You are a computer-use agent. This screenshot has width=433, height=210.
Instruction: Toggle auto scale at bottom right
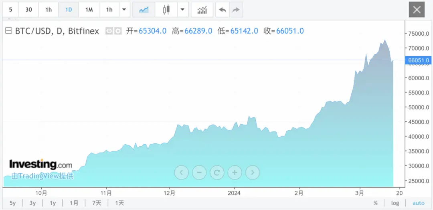418,203
